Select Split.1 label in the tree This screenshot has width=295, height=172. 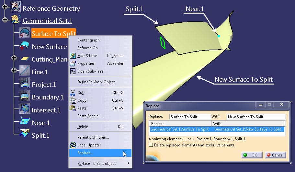[x=40, y=135]
